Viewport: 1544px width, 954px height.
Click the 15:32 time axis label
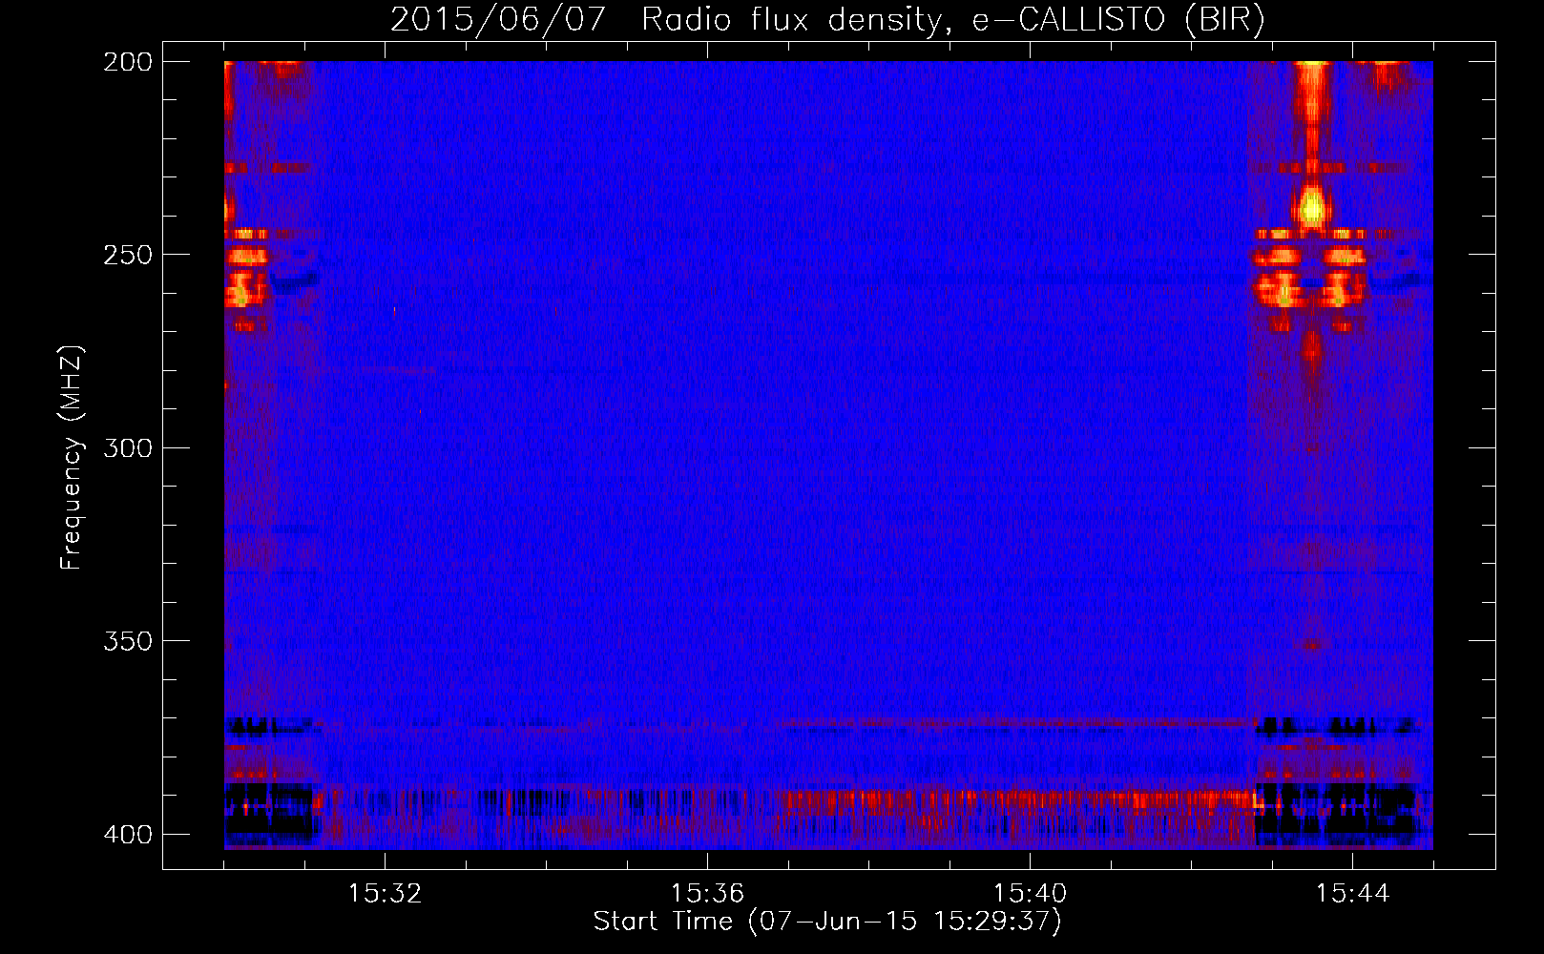point(385,894)
